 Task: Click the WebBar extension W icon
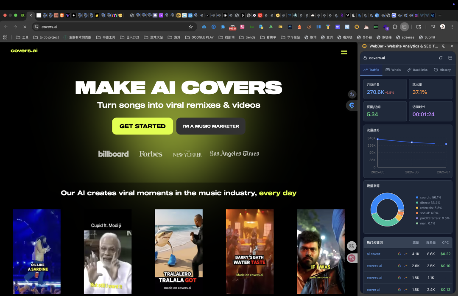(357, 27)
